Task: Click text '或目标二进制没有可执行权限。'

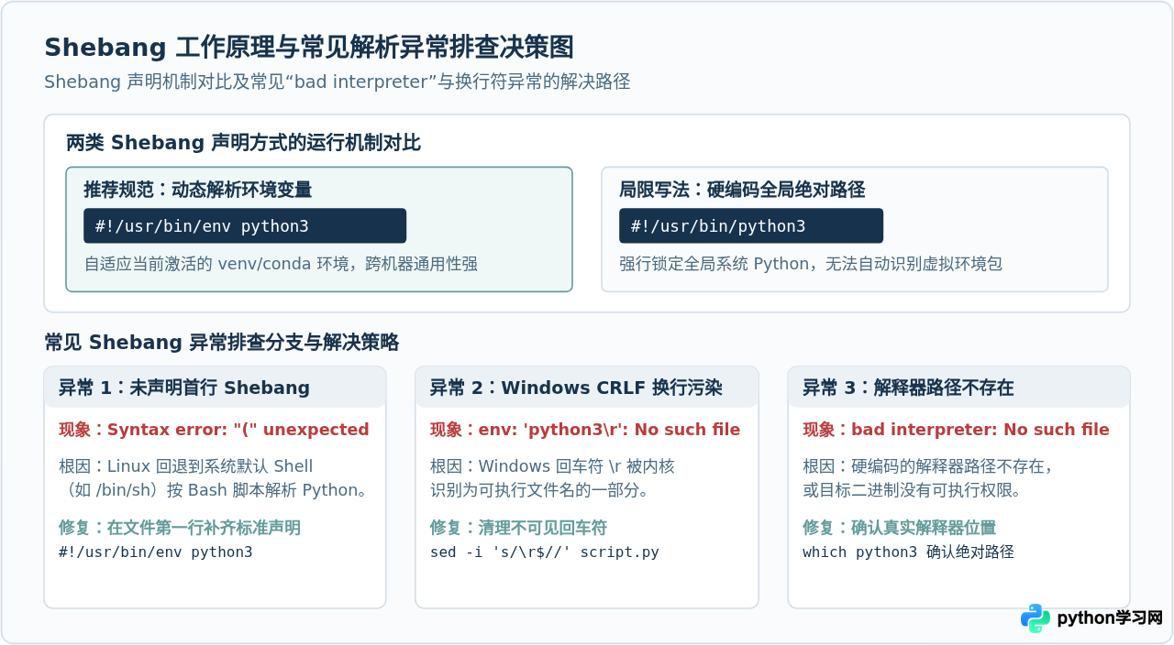Action: click(913, 490)
